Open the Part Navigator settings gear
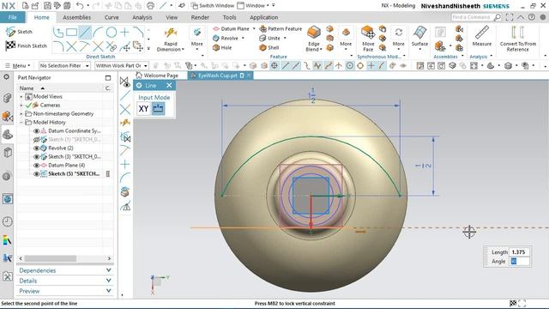The width and height of the screenshot is (549, 309). [x=7, y=76]
